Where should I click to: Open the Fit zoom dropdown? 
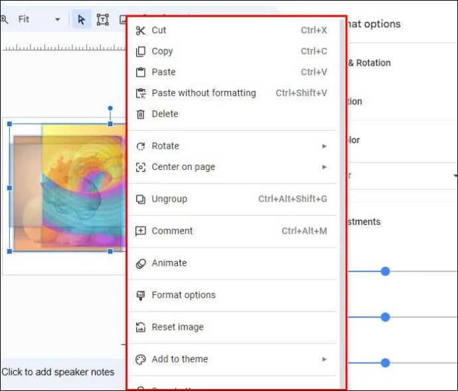(x=39, y=19)
